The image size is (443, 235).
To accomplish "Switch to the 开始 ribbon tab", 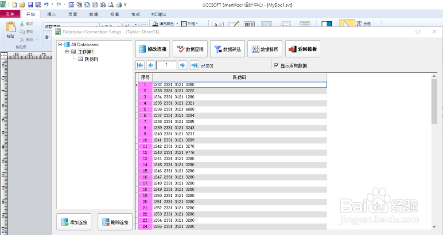I will click(31, 14).
